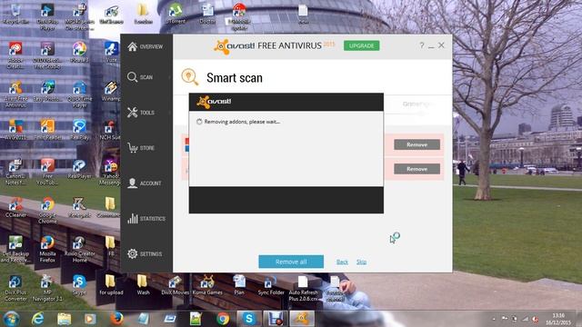The width and height of the screenshot is (582, 327).
Task: Switch to Avast taskbar button
Action: 302,319
